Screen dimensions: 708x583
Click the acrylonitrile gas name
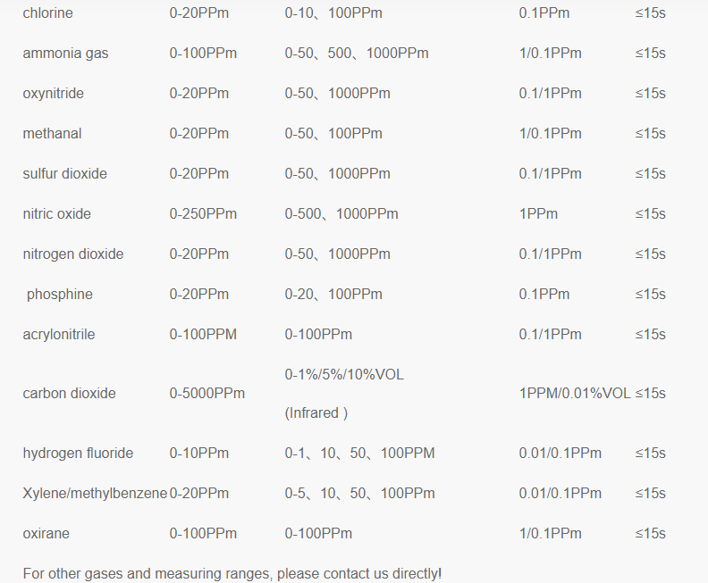[59, 335]
